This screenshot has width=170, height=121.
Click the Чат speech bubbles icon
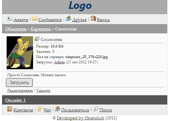point(40,109)
